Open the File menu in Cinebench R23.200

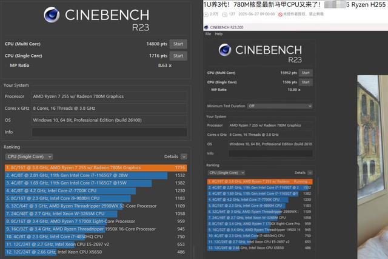[208, 34]
